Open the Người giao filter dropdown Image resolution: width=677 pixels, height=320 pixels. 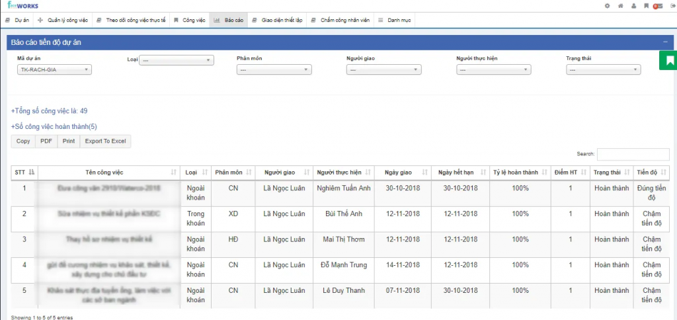384,69
